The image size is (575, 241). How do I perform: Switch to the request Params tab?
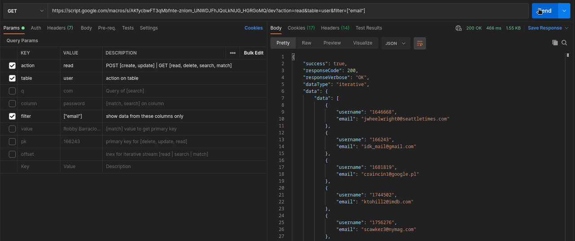[14, 28]
